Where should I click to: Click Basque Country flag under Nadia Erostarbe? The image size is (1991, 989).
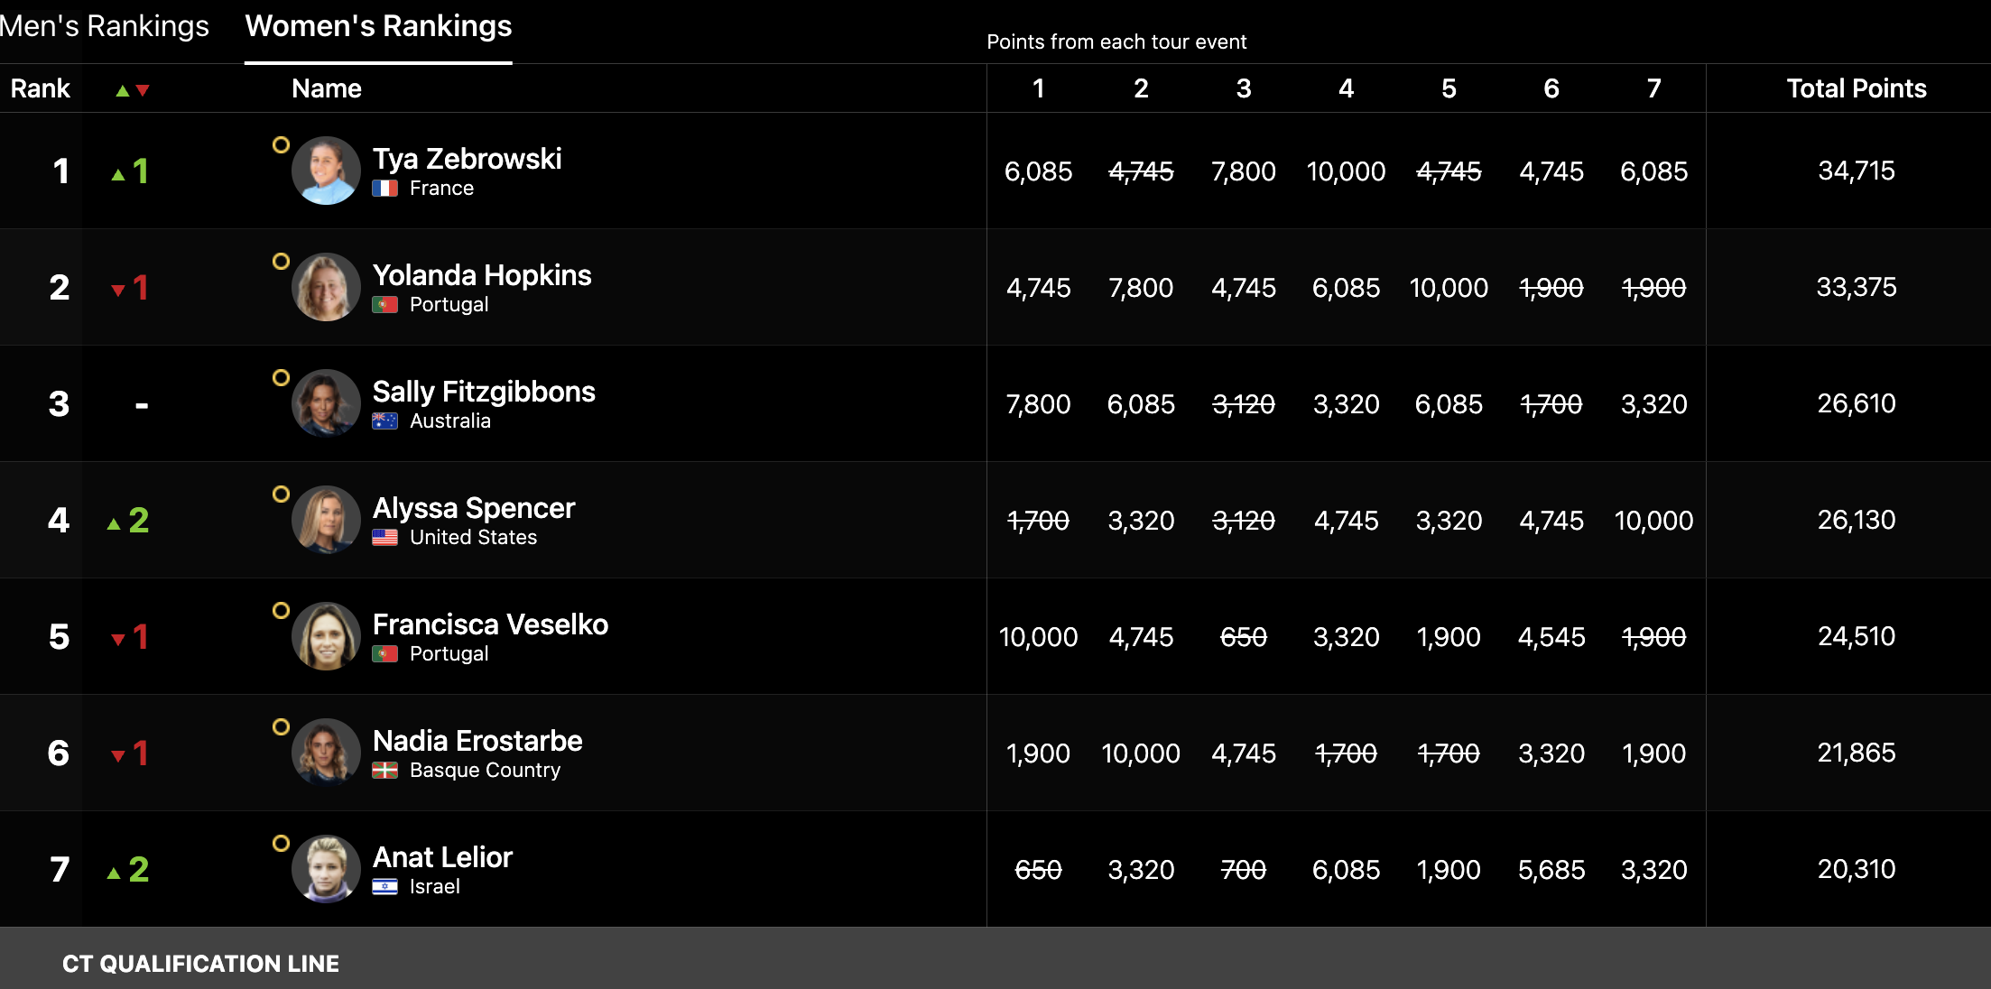tap(385, 771)
